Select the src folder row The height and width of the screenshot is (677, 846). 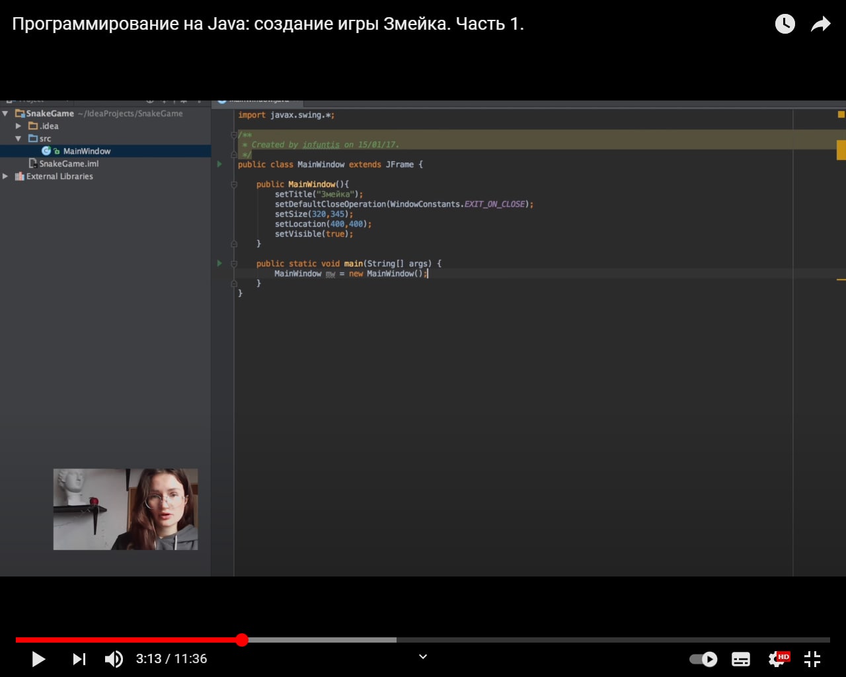[x=106, y=139]
